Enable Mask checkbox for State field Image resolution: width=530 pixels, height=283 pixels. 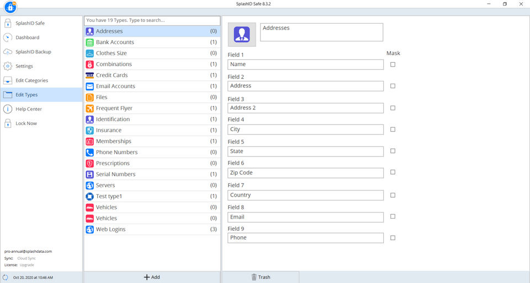point(393,151)
